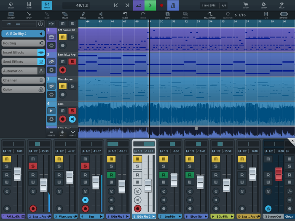This screenshot has height=221, width=295.
Task: Open the Automation section
Action: pyautogui.click(x=23, y=71)
